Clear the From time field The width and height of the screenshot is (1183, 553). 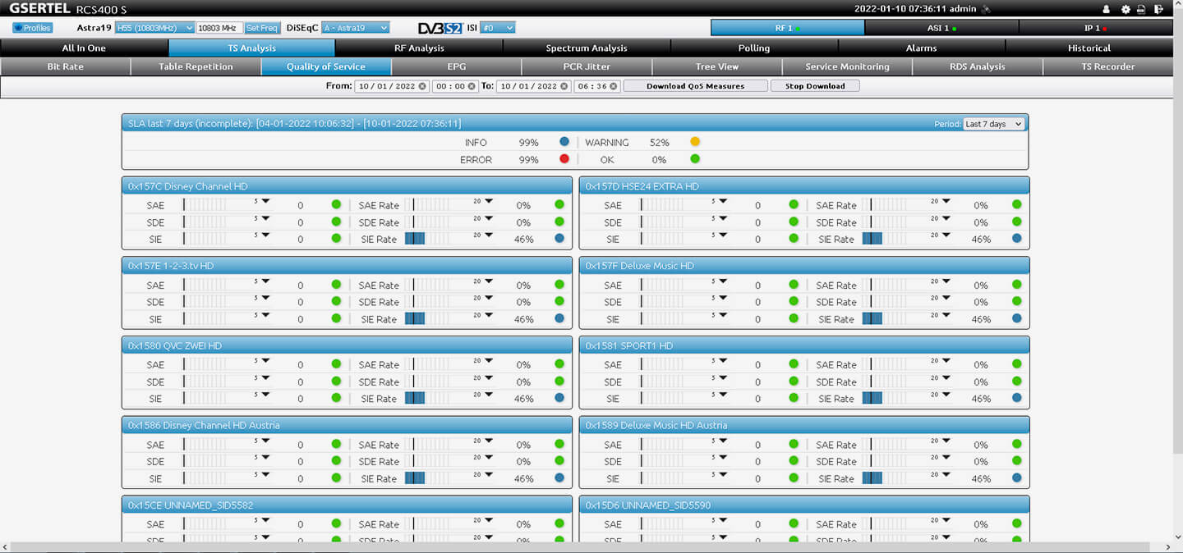point(472,86)
